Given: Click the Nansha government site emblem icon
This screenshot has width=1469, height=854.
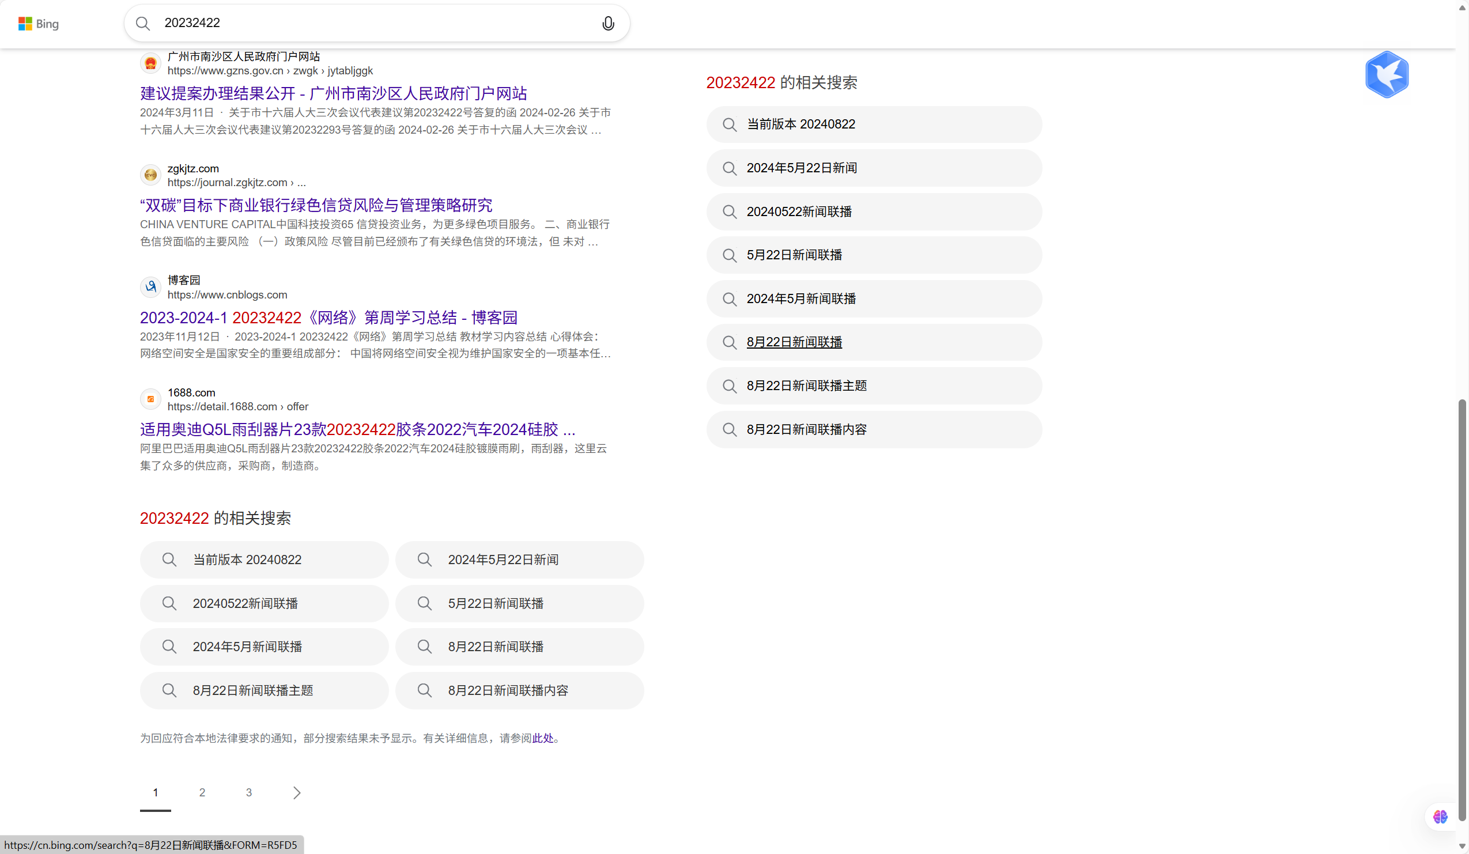Looking at the screenshot, I should [x=150, y=63].
